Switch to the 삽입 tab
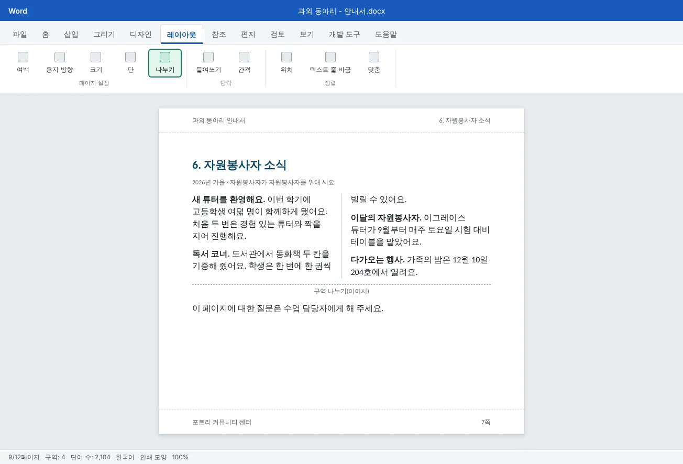This screenshot has width=683, height=464. pyautogui.click(x=71, y=35)
